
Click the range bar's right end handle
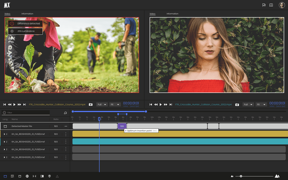tap(146, 112)
